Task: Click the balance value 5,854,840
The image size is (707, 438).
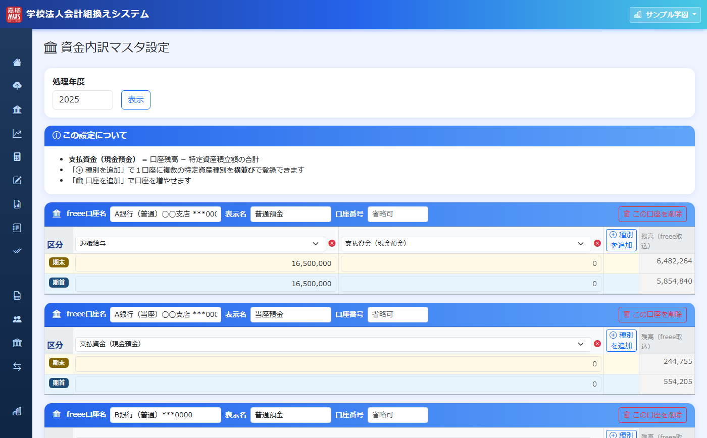Action: click(674, 281)
